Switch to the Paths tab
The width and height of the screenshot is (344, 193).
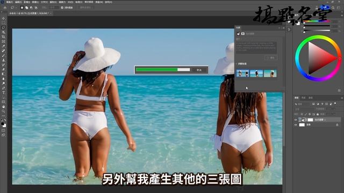click(x=311, y=98)
